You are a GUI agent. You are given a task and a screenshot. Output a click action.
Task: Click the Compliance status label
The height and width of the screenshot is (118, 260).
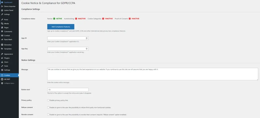point(28,19)
